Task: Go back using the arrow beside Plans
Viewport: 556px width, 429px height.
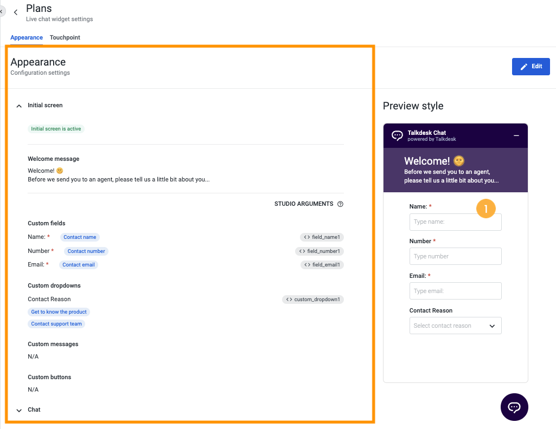Action: pos(16,12)
